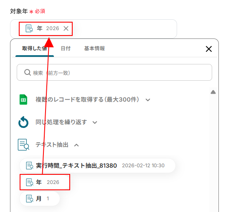251x212 pixels.
Task: Click the icon beside 年 in the list
Action: click(30, 182)
